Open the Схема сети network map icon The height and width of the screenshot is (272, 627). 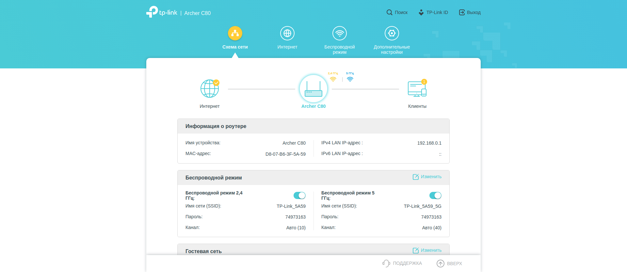tap(235, 33)
